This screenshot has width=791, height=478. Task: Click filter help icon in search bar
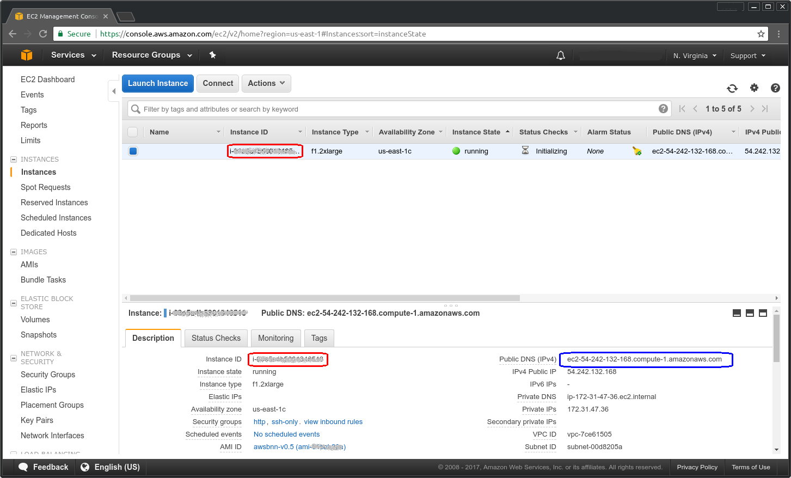tap(663, 109)
